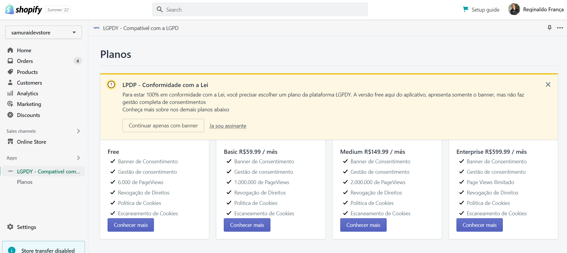Image resolution: width=567 pixels, height=253 pixels.
Task: Click Conhecer mais on Enterprise plan
Action: 479,225
